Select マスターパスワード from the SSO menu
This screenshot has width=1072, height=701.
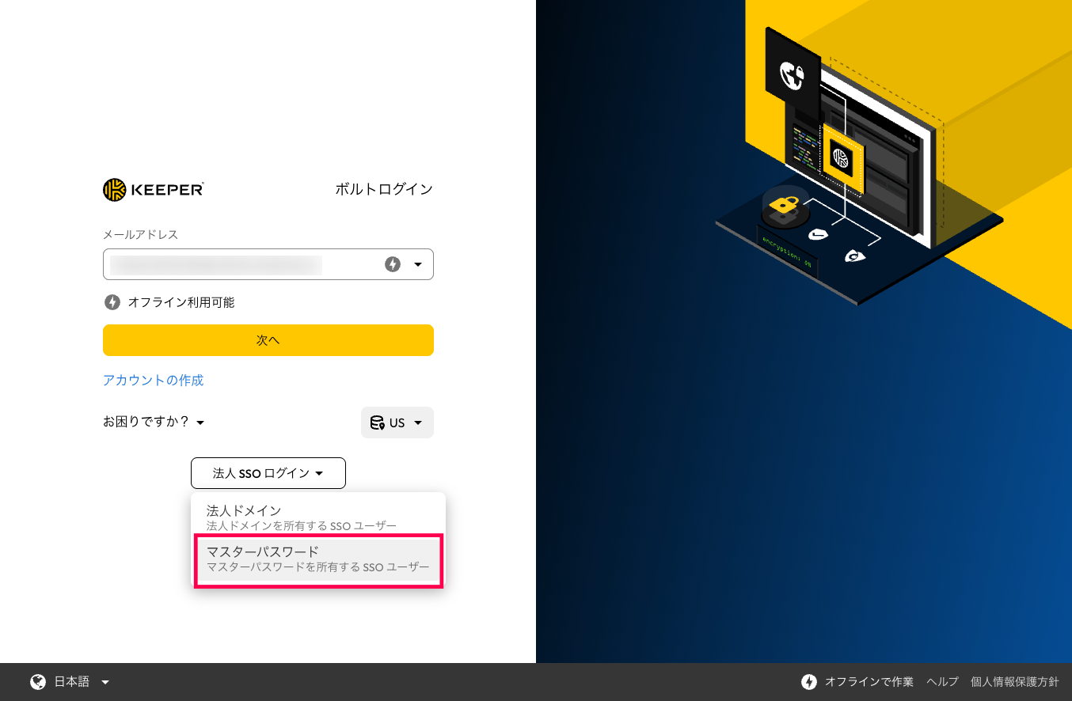pyautogui.click(x=319, y=560)
